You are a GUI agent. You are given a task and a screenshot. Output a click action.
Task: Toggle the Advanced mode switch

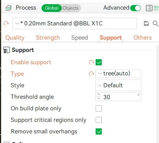[135, 8]
